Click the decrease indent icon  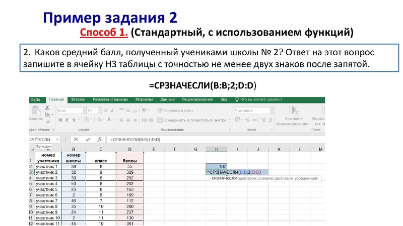coord(144,120)
